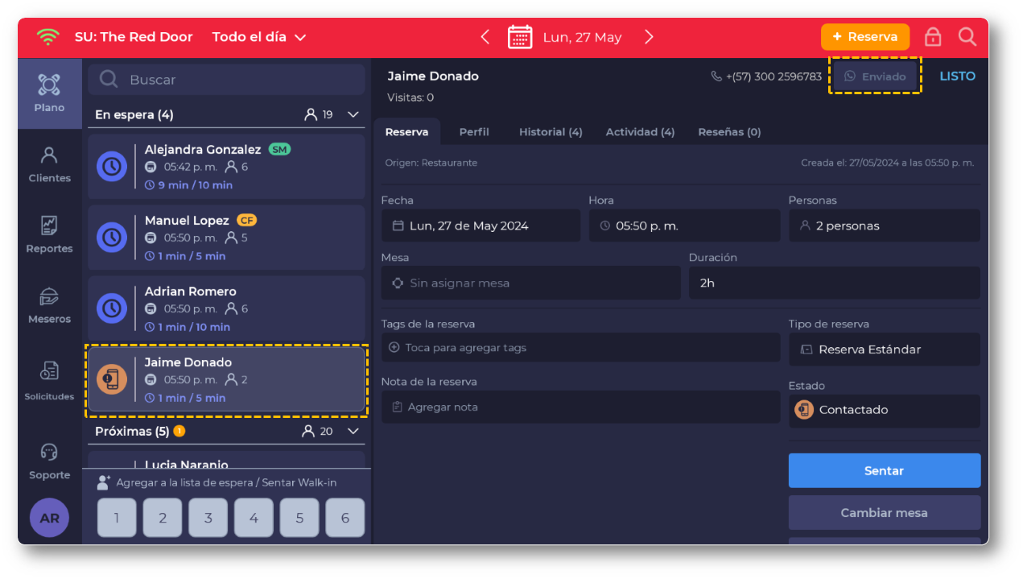Click Toca para agregar tags field

coord(580,348)
